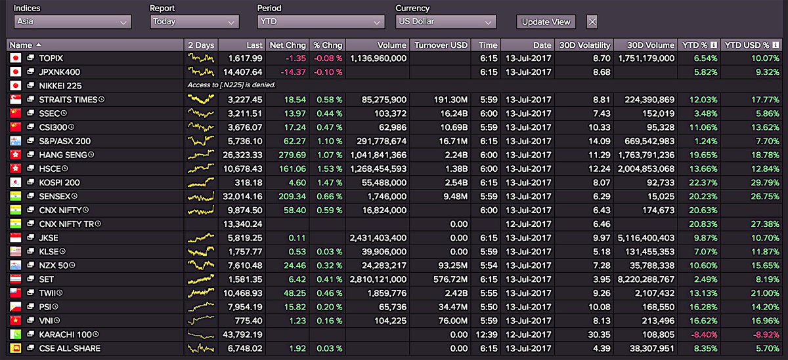788x360 pixels.
Task: Click the India flag in CNX NIFTY row
Action: point(14,210)
